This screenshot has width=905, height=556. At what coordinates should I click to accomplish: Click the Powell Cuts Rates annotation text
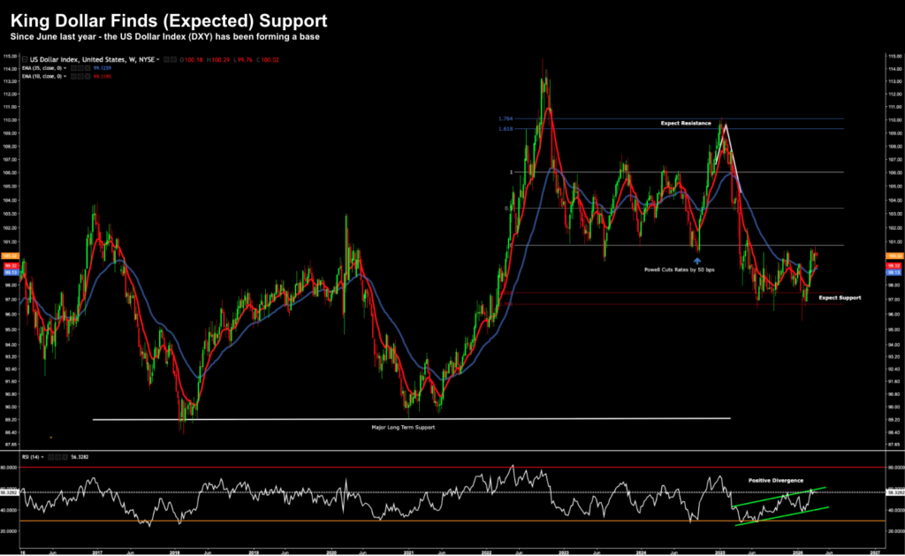click(681, 268)
